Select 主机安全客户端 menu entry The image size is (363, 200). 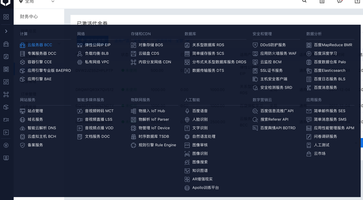click(x=274, y=79)
